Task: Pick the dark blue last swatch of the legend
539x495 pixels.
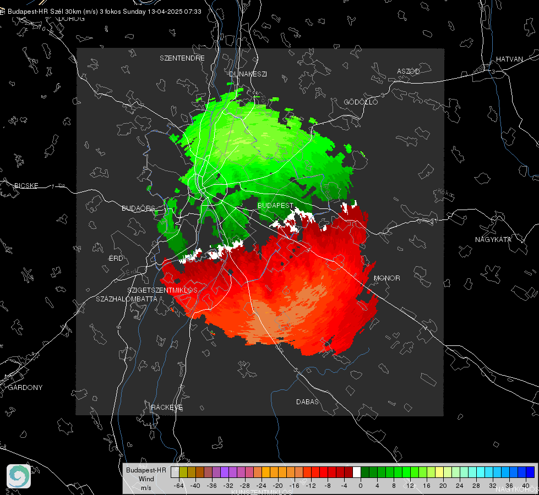Action: [x=530, y=472]
